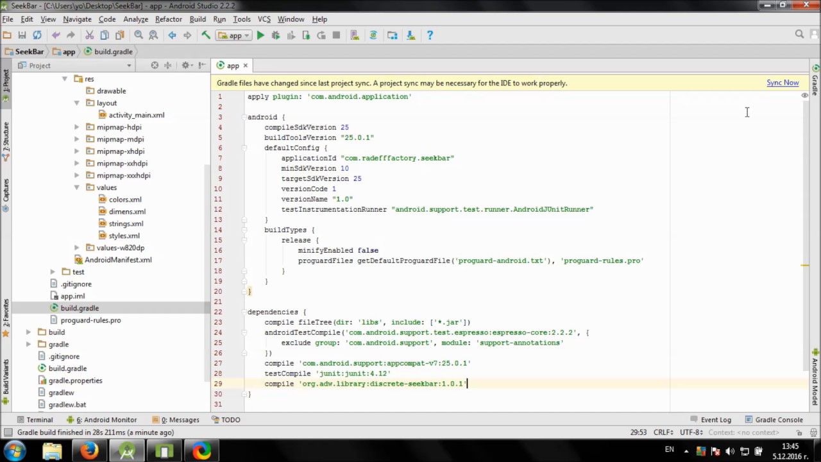Toggle the Gradle tool window on right edge

[815, 80]
